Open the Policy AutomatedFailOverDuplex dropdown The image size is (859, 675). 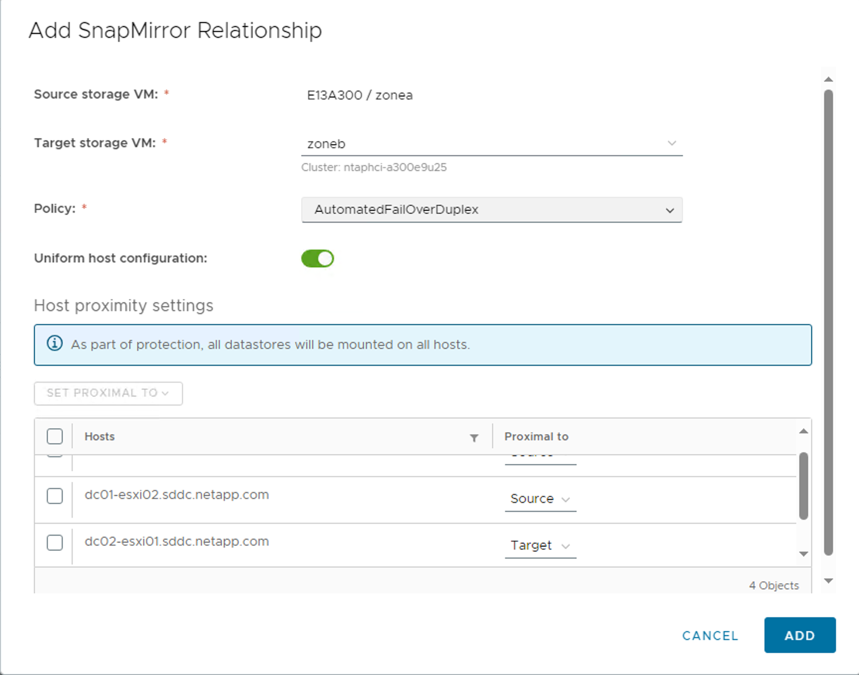[x=491, y=210]
